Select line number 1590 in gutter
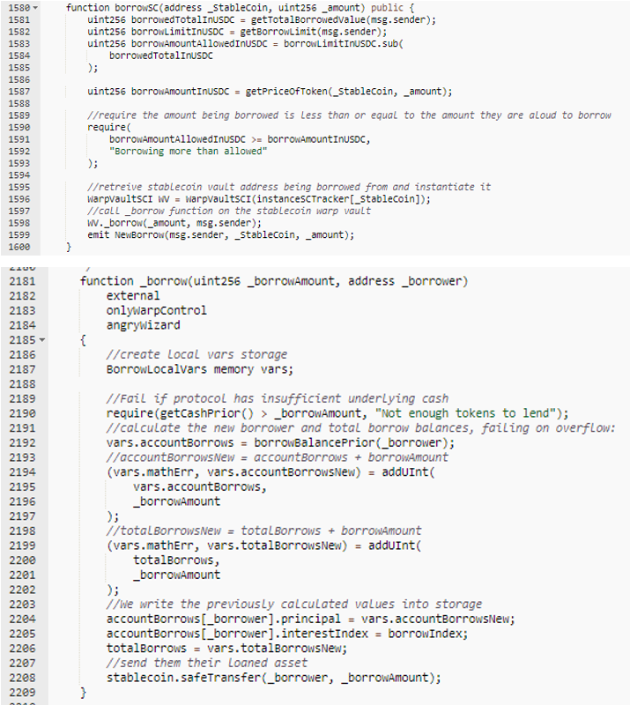 [19, 127]
